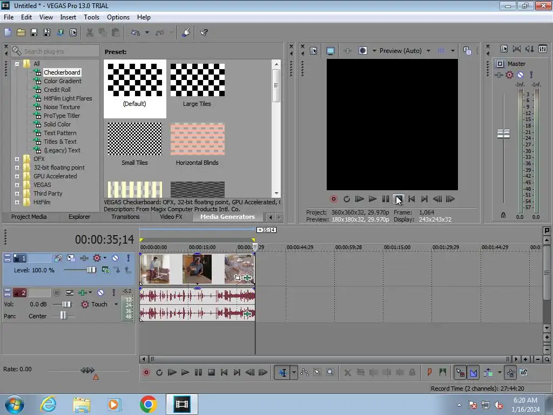This screenshot has height=415, width=553.
Task: Click the Master bus FX gear icon
Action: pyautogui.click(x=509, y=75)
